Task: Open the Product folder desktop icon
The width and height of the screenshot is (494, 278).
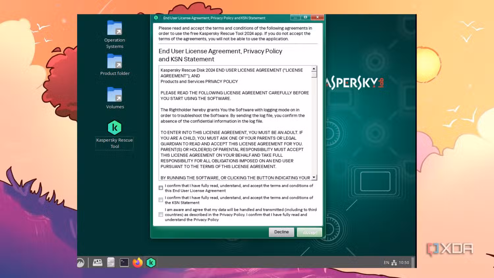Action: [115, 65]
